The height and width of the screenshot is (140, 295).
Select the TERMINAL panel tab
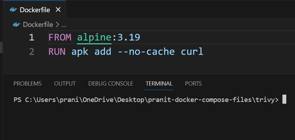tap(159, 83)
